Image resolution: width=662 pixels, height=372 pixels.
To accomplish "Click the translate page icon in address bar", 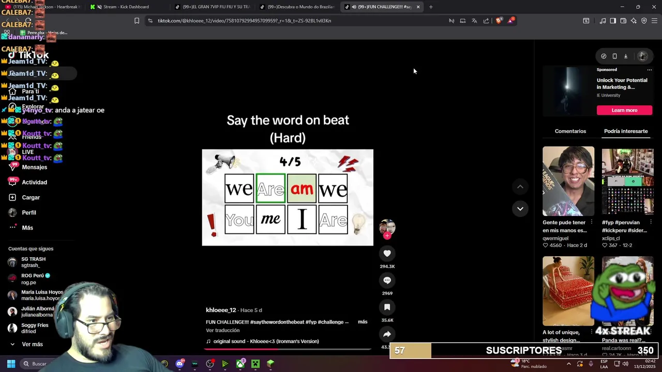I will [x=474, y=21].
